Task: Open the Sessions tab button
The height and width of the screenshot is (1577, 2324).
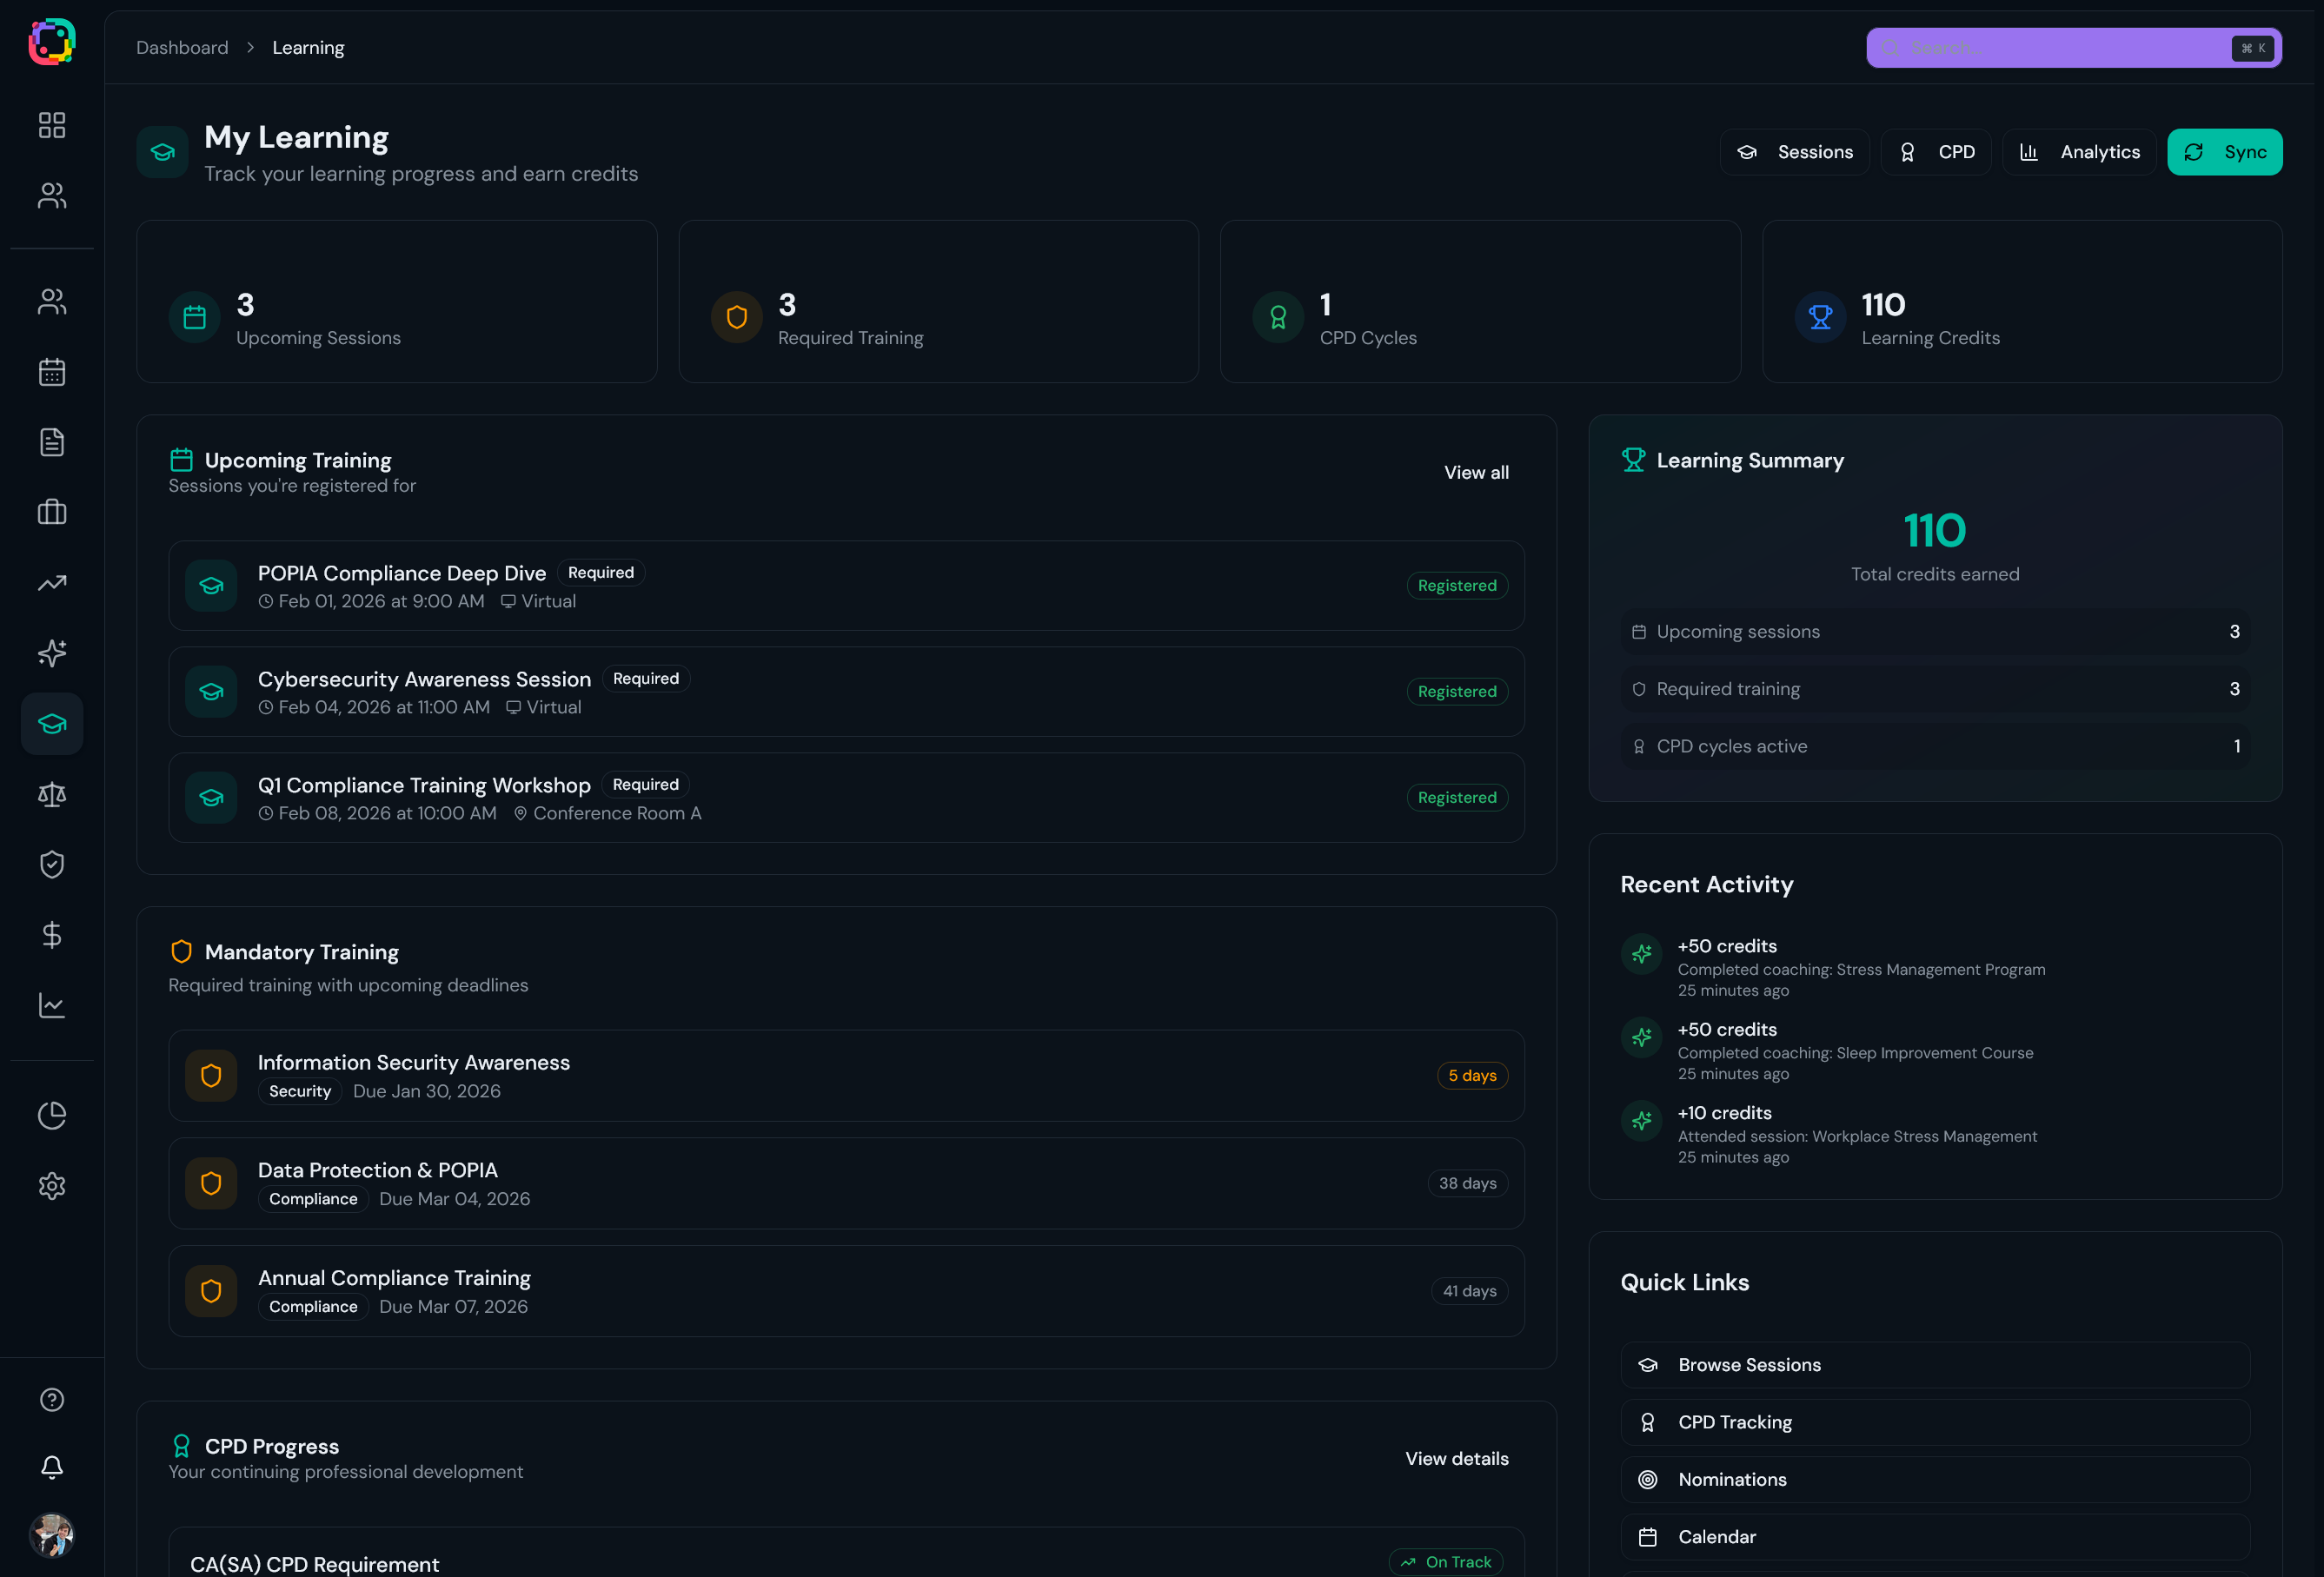Action: click(1795, 152)
